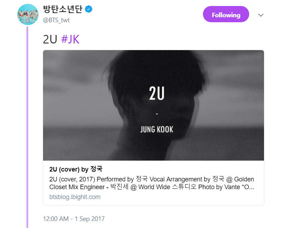
Task: Click the dash separator on the cover image
Action: pyautogui.click(x=157, y=114)
